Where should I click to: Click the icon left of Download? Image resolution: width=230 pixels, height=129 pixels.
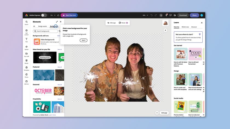pyautogui.click(x=175, y=15)
